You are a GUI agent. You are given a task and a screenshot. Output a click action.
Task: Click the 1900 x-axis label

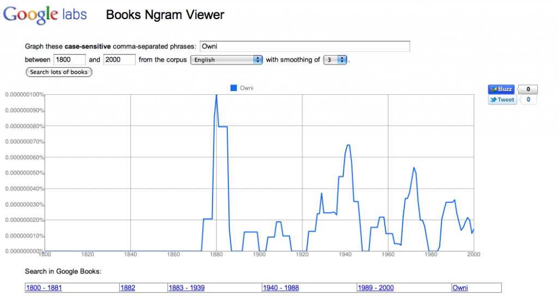coord(259,254)
